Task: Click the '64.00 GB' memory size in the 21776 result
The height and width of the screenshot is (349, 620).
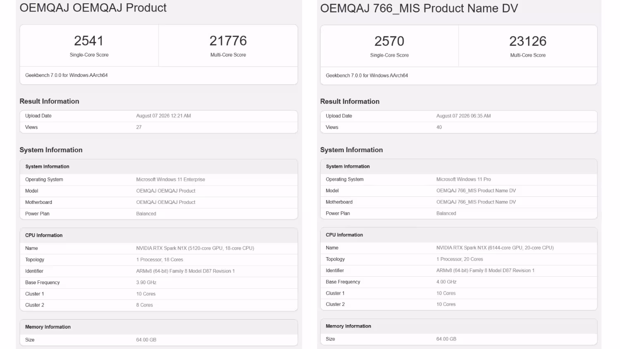Action: pyautogui.click(x=146, y=340)
